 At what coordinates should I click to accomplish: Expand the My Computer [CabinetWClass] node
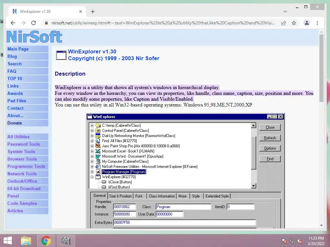(x=92, y=161)
